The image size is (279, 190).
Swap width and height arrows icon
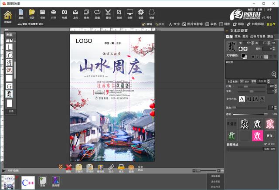pos(274,43)
